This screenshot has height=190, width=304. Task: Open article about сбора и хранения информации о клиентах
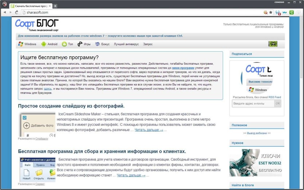pos(102,151)
